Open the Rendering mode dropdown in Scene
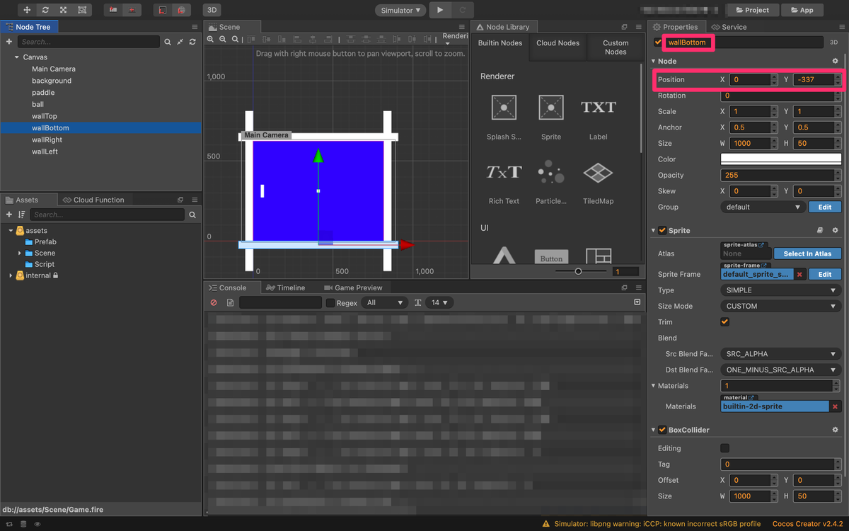Image resolution: width=849 pixels, height=531 pixels. (454, 39)
